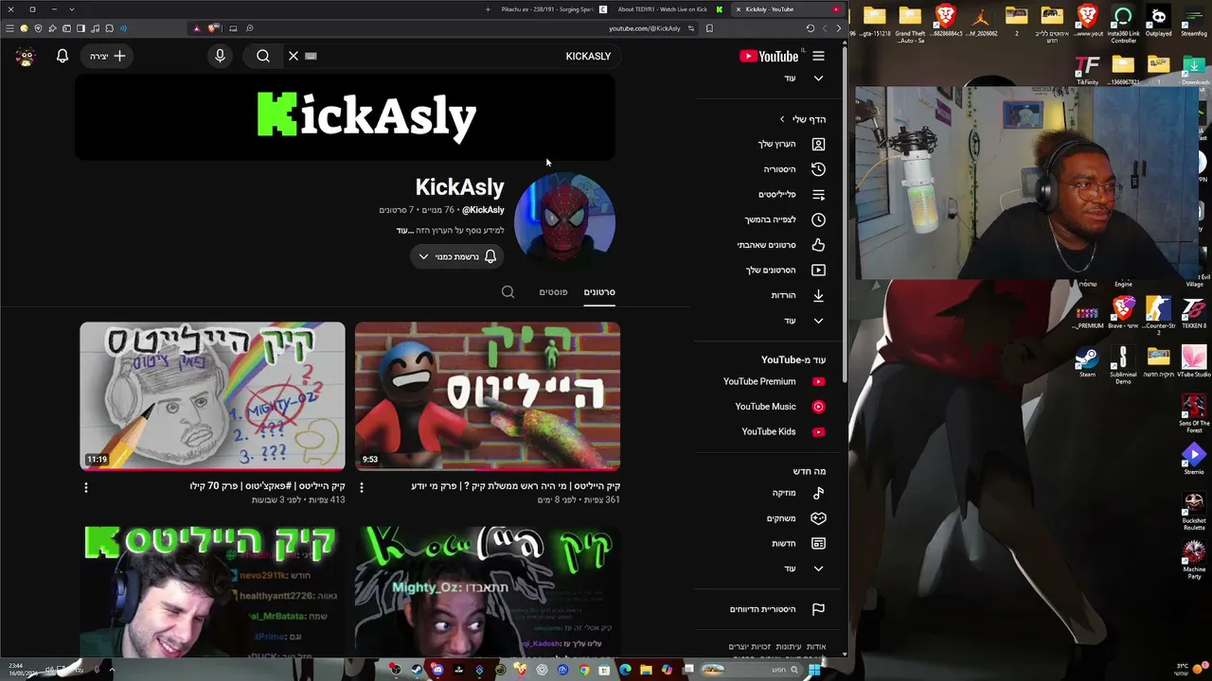Expand עוד below חדשות in sidebar

pos(803,568)
